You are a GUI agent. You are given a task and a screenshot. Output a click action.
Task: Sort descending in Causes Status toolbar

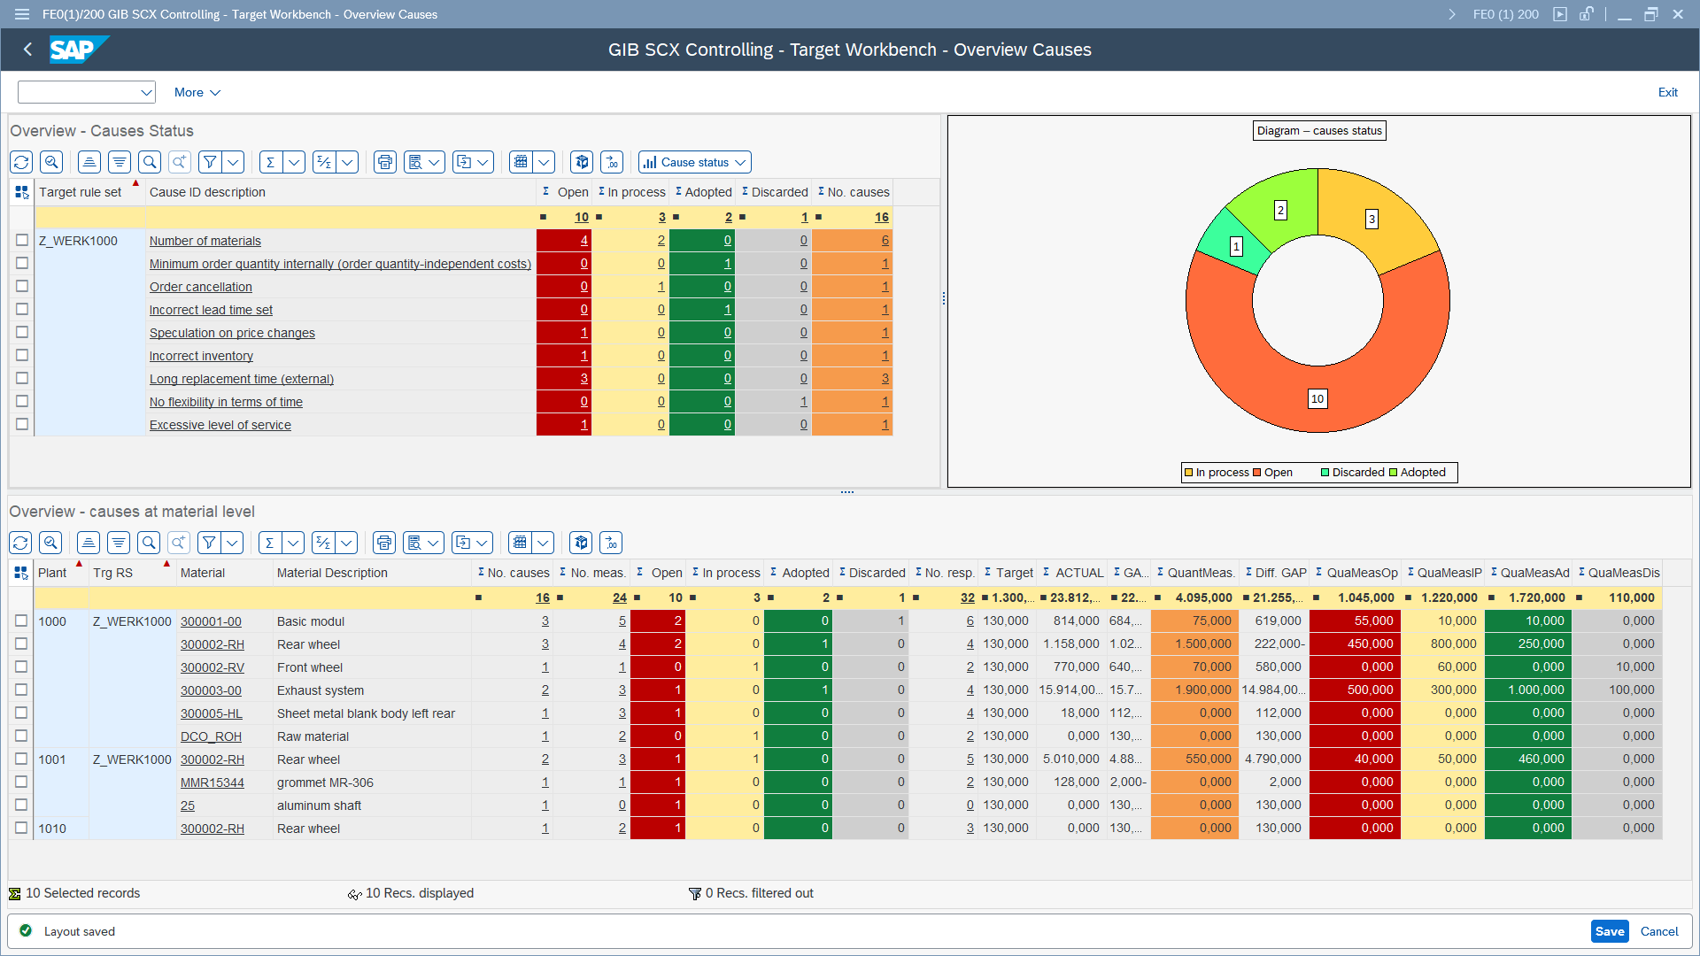(x=119, y=162)
